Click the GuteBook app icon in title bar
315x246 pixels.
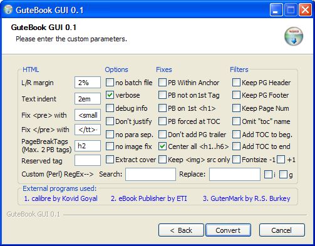pos(8,9)
